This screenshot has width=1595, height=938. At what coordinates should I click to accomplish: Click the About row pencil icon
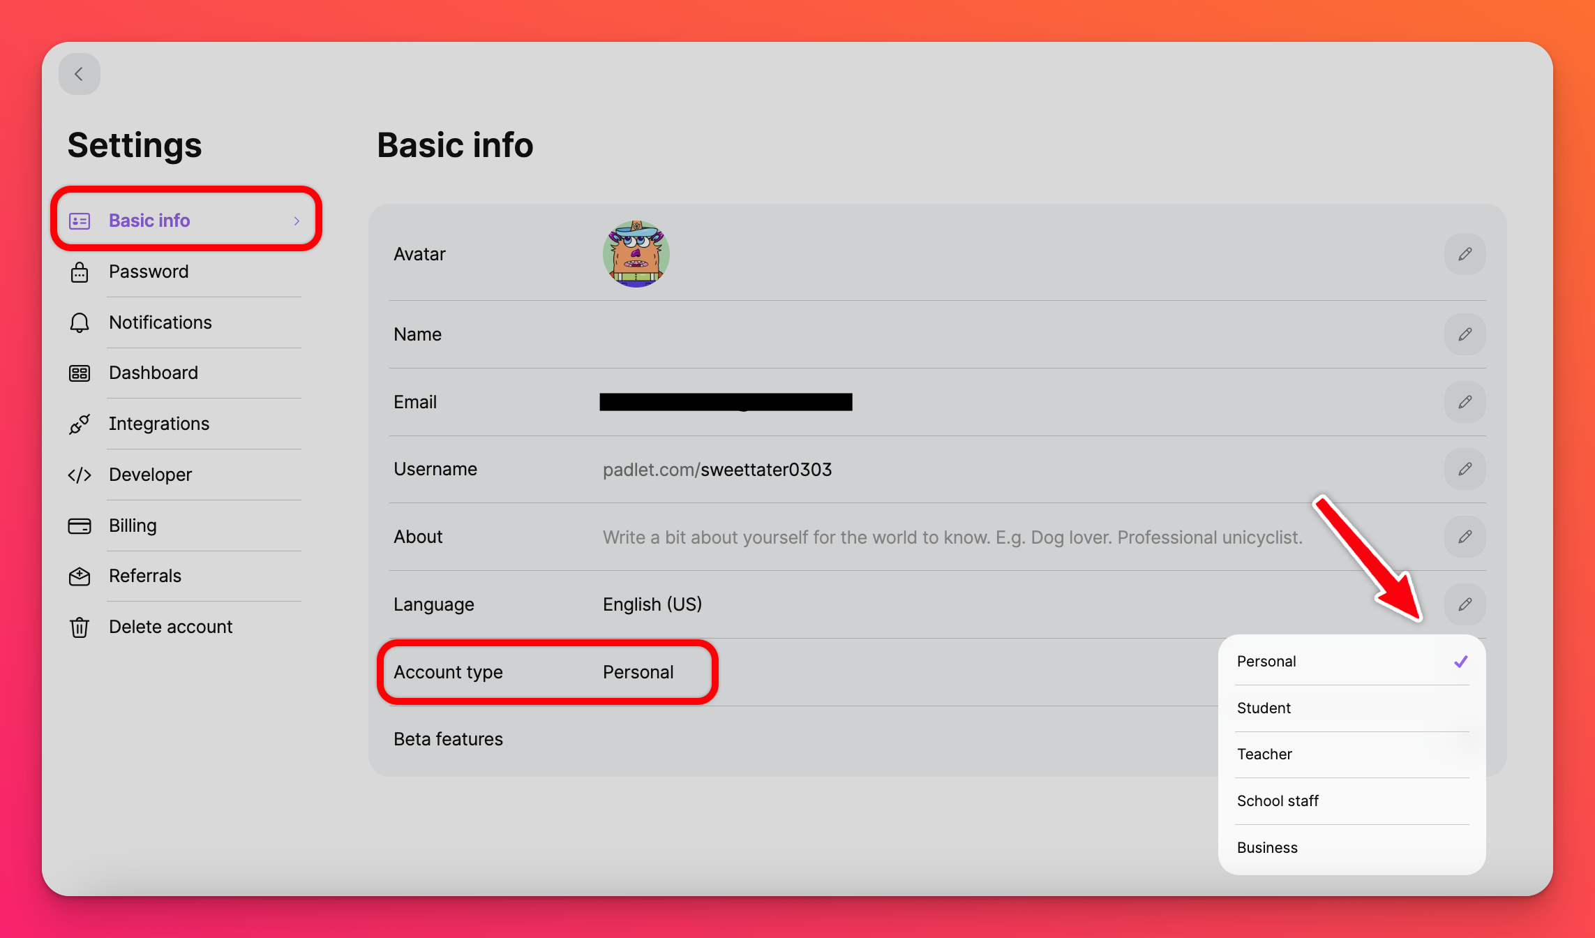pyautogui.click(x=1465, y=537)
